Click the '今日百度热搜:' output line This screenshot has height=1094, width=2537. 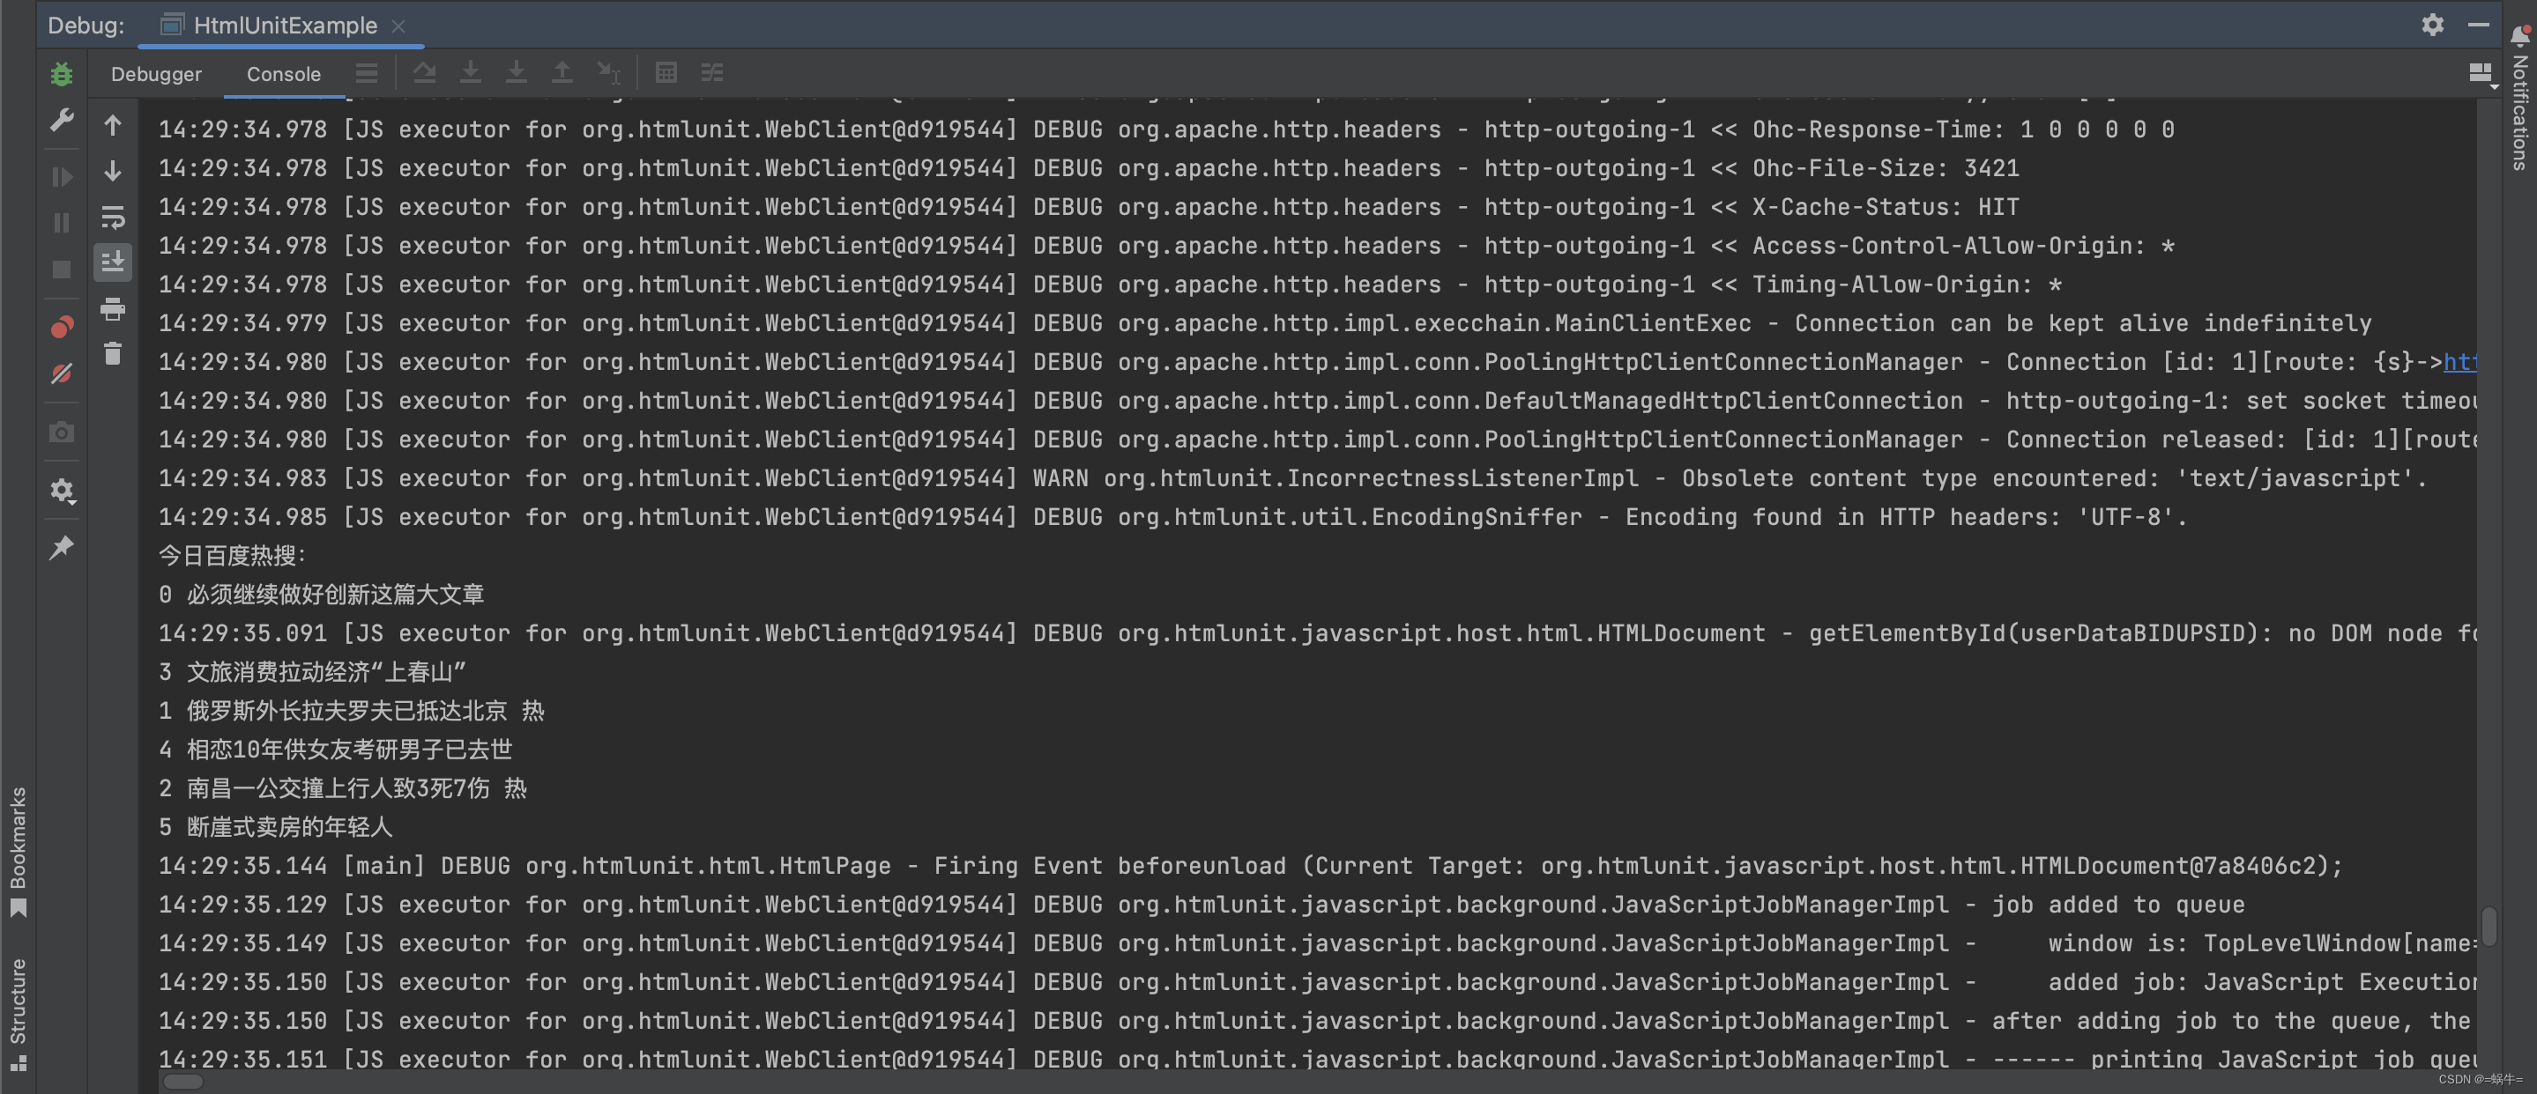pos(233,556)
